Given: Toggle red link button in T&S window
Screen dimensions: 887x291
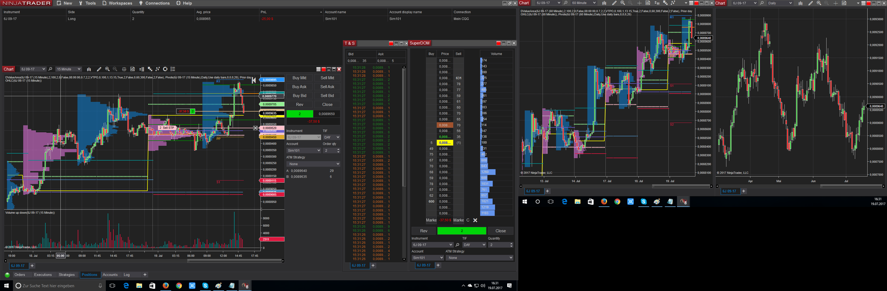Looking at the screenshot, I should (x=391, y=43).
